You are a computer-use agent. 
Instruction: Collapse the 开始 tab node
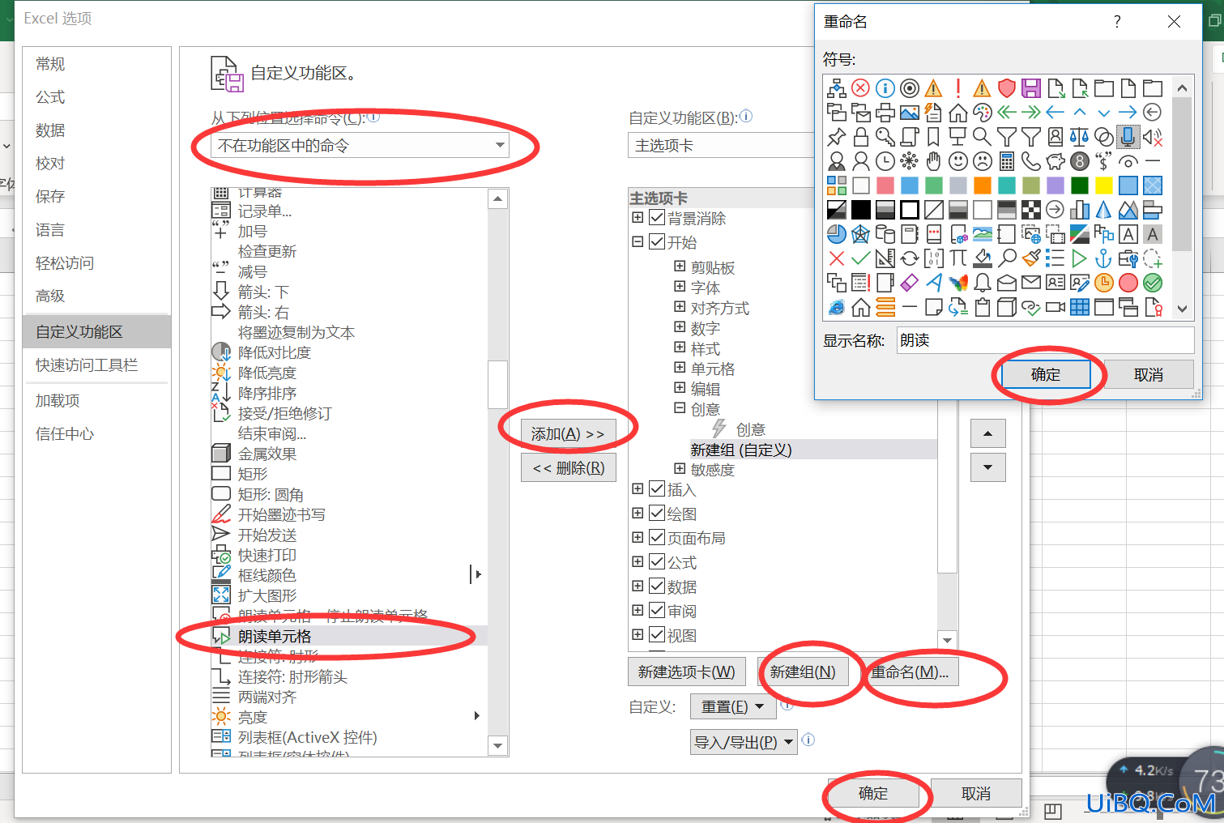[638, 241]
